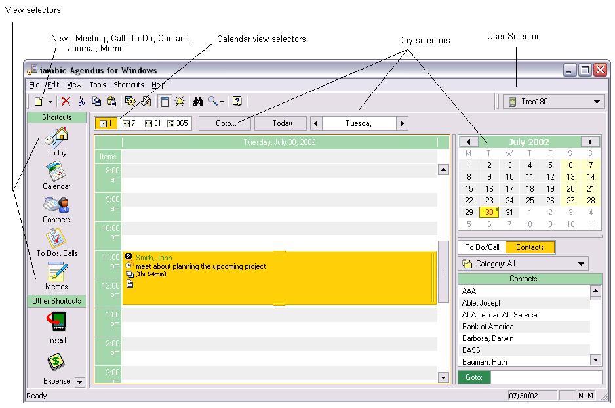Switch to the 1-day calendar view
This screenshot has height=408, width=615.
pyautogui.click(x=106, y=123)
